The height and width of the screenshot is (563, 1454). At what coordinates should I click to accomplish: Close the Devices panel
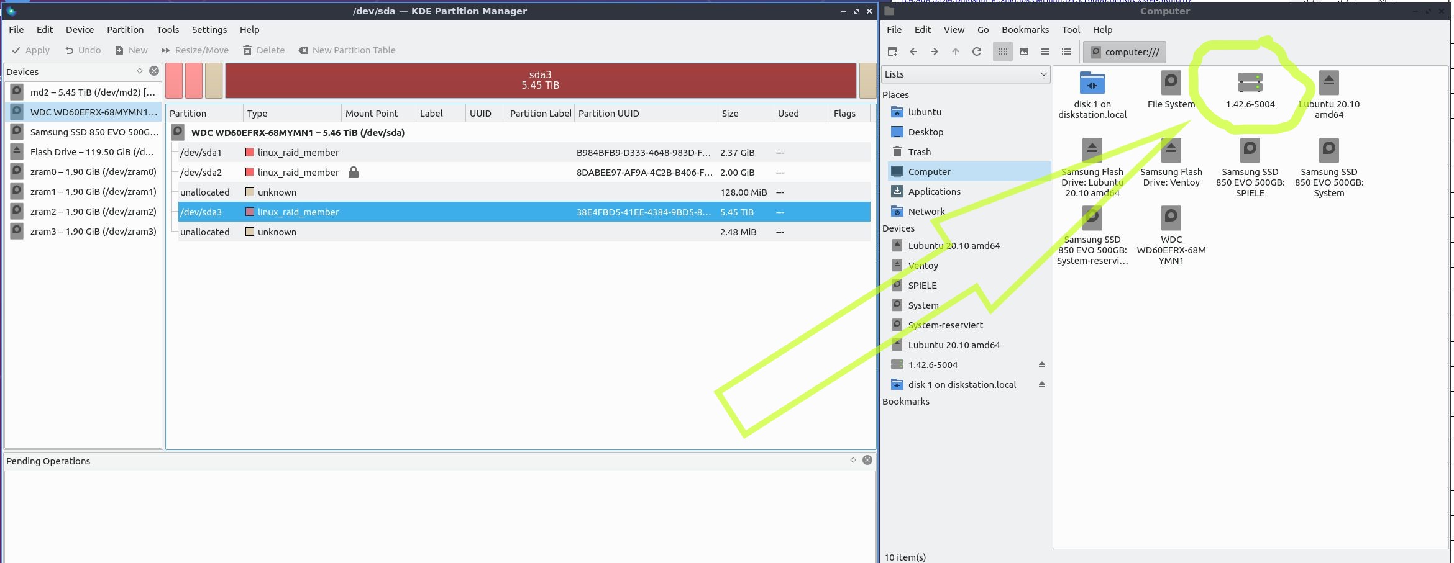tap(154, 71)
